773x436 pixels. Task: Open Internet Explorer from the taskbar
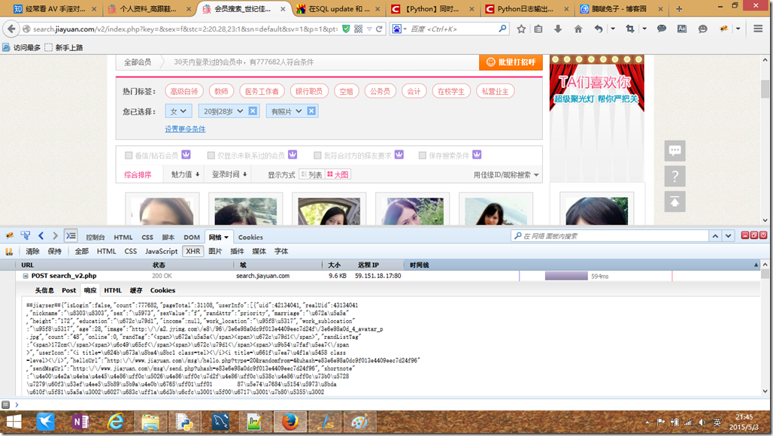tap(116, 422)
